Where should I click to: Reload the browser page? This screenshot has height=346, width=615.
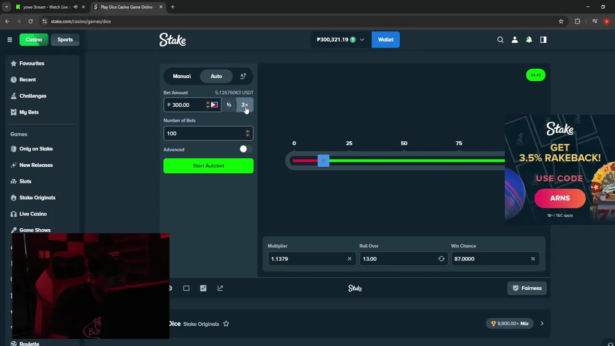click(30, 21)
